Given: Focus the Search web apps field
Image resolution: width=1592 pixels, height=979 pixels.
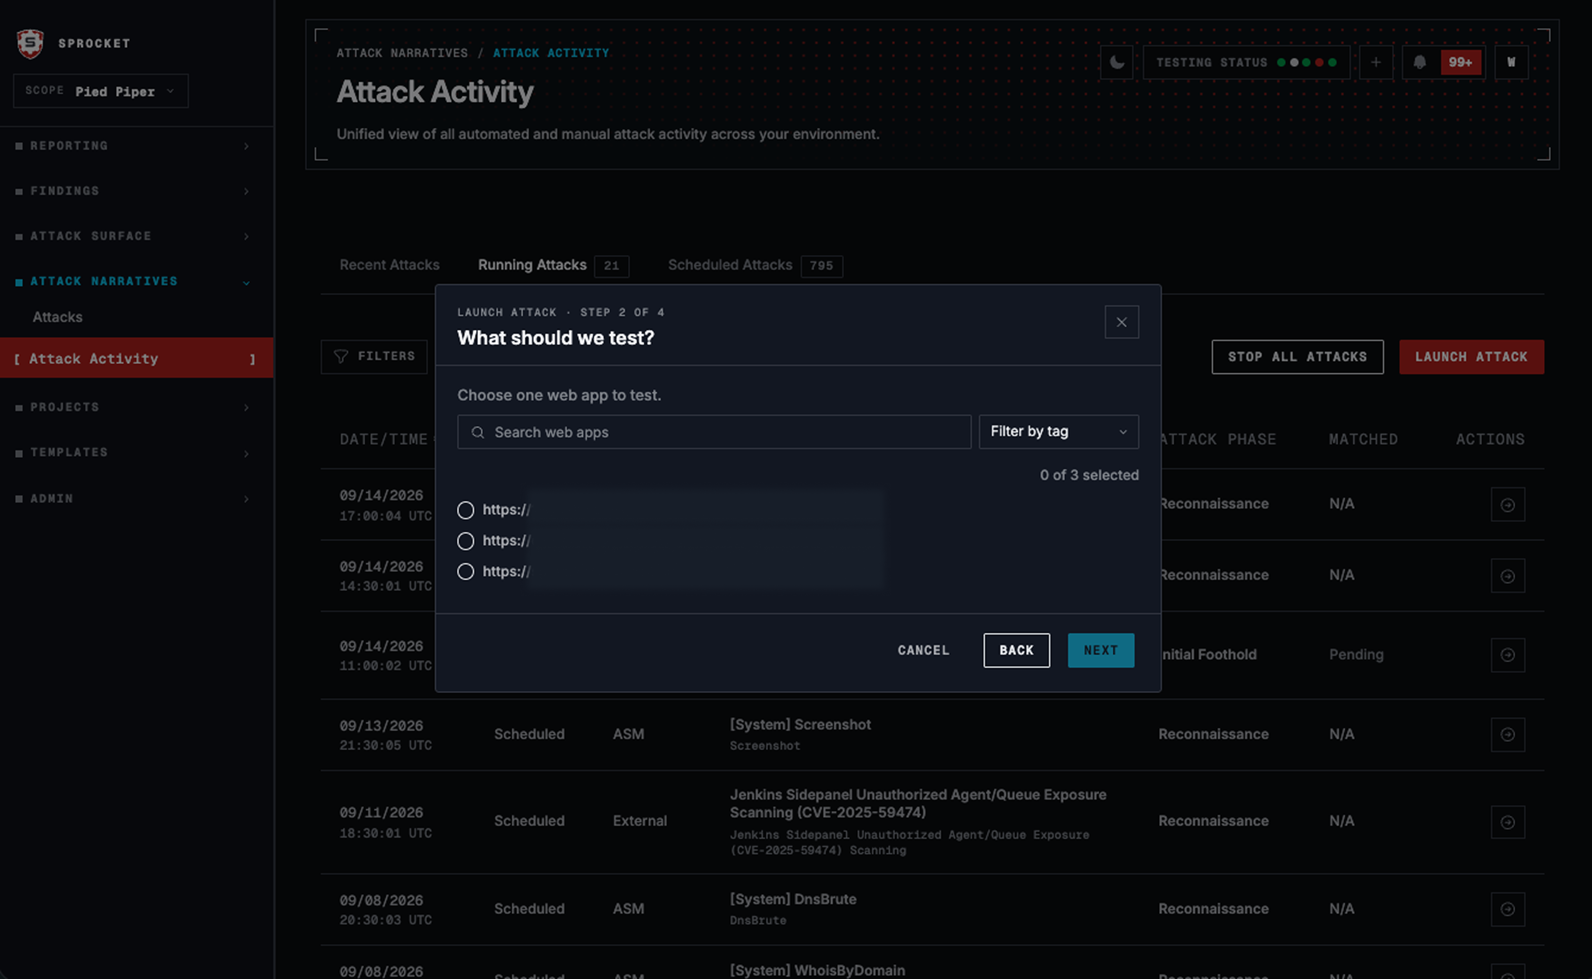Looking at the screenshot, I should point(714,432).
